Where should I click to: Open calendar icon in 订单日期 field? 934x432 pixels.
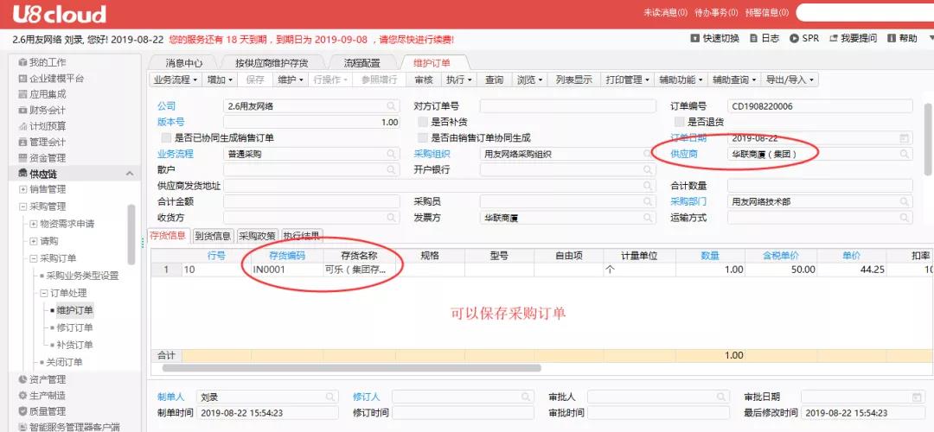(x=905, y=138)
